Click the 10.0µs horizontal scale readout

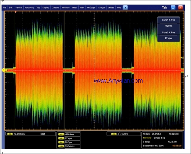146,134
